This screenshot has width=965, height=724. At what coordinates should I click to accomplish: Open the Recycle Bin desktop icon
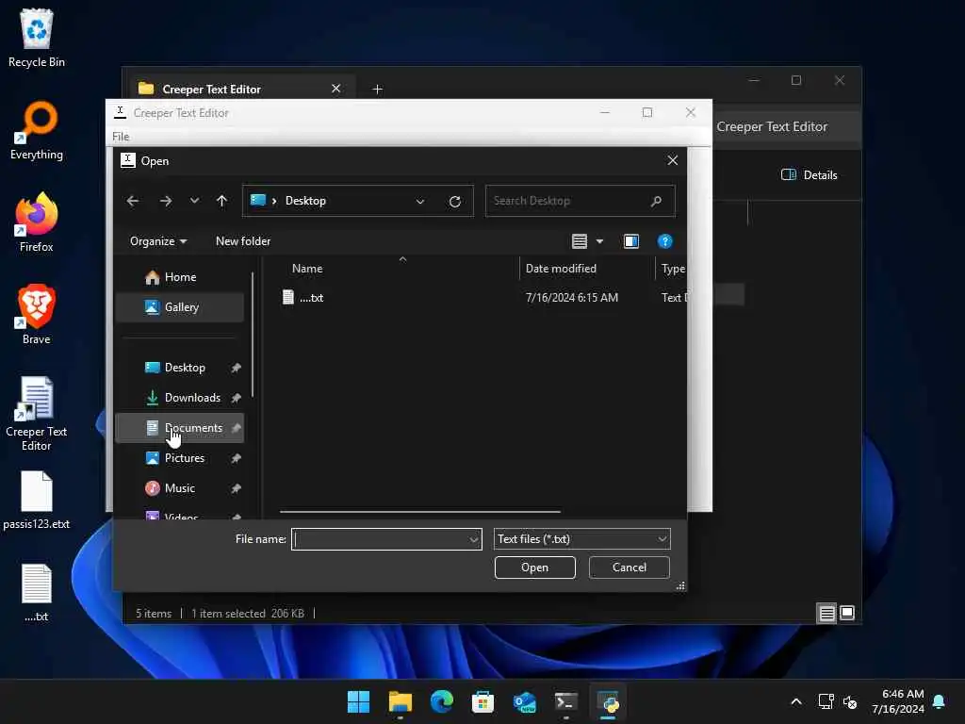point(37,38)
